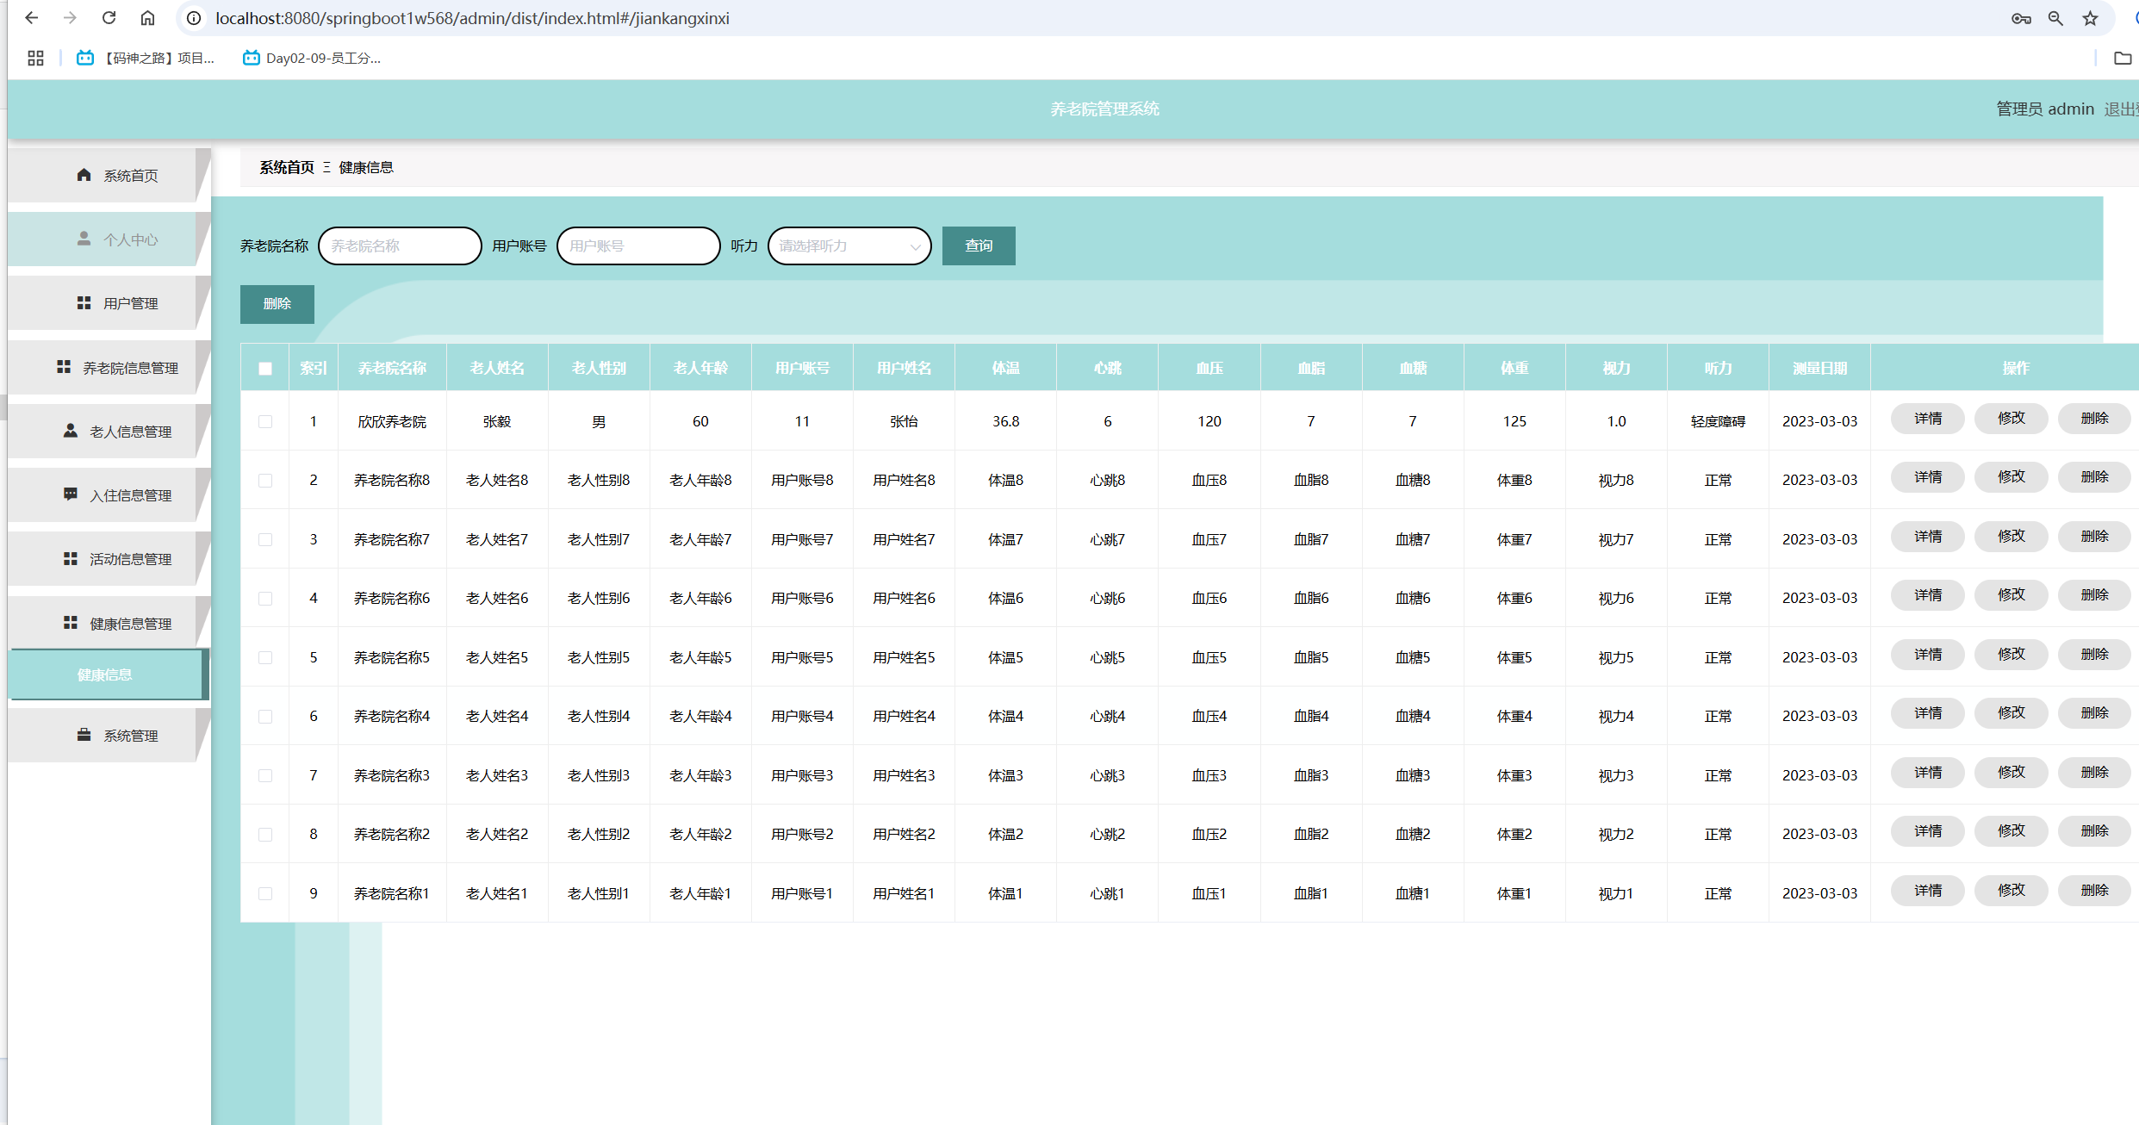Click the 轻度障碍 cell in row 1
This screenshot has width=2139, height=1125.
pyautogui.click(x=1718, y=421)
